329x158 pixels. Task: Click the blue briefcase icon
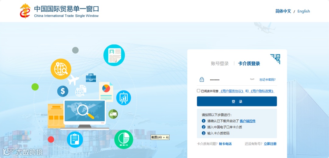pyautogui.click(x=91, y=78)
